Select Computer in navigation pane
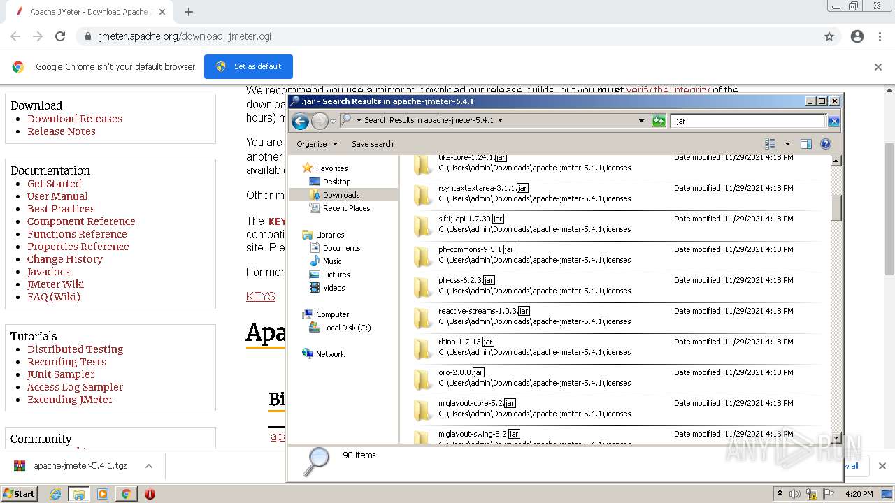 coord(332,314)
